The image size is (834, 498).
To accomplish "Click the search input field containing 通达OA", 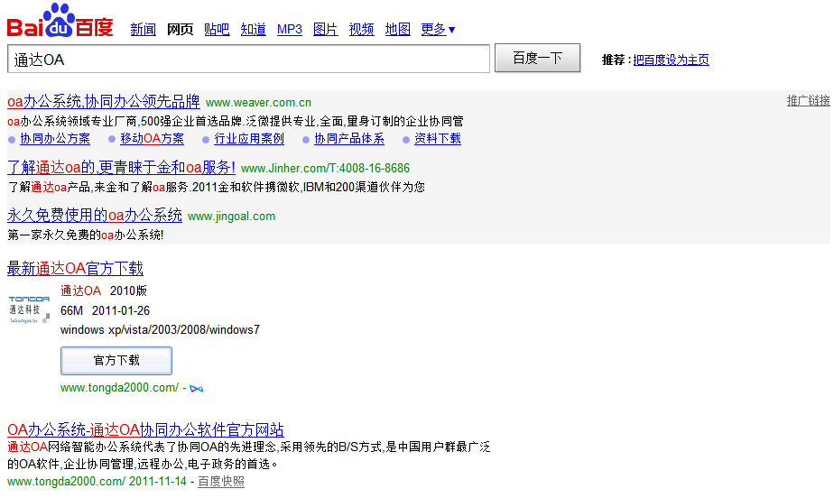I will (x=248, y=59).
